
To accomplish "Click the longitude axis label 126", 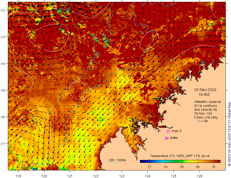I will click(199, 176).
